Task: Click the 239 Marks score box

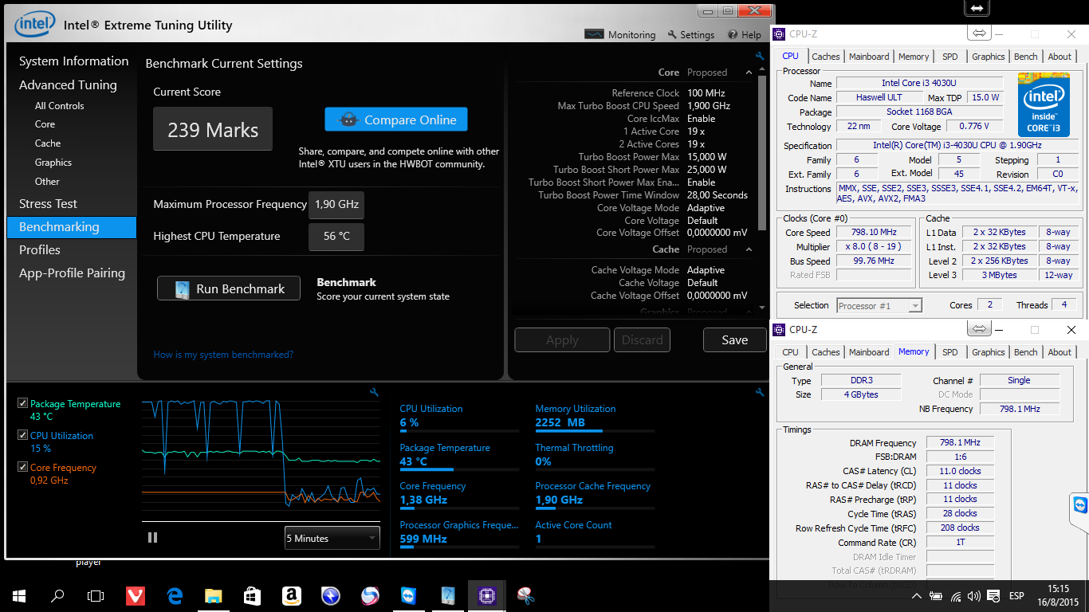Action: (213, 129)
